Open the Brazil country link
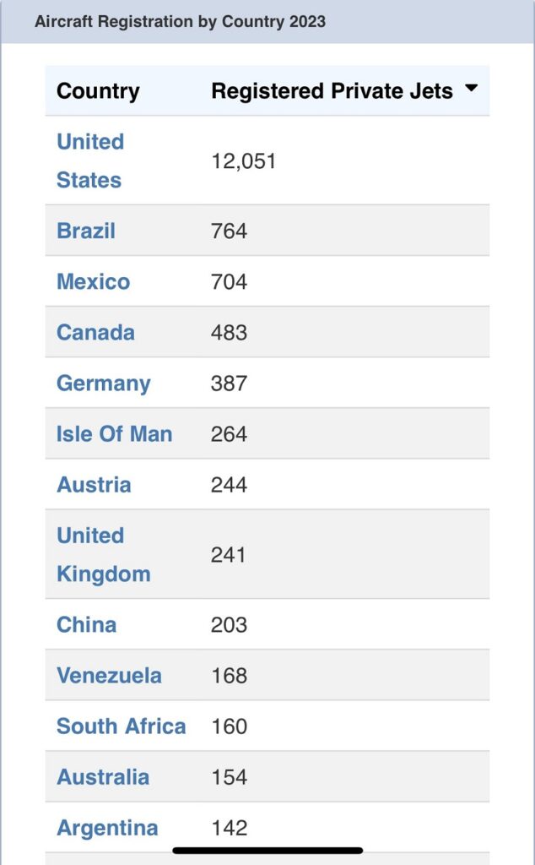Screen dimensions: 535x865 [86, 231]
